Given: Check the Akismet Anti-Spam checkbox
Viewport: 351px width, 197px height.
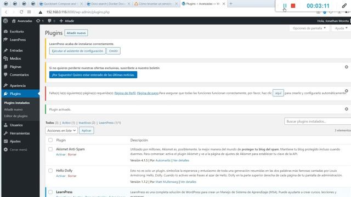Looking at the screenshot, I should pyautogui.click(x=50, y=149).
